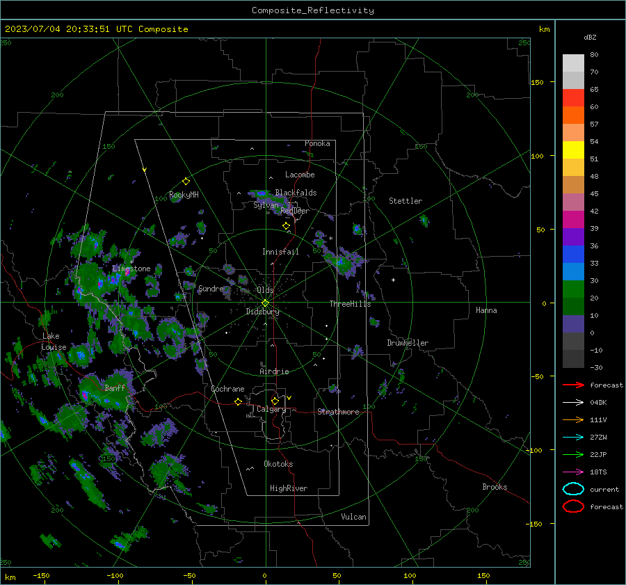Click the Hanna town label
The image size is (626, 585).
[486, 310]
